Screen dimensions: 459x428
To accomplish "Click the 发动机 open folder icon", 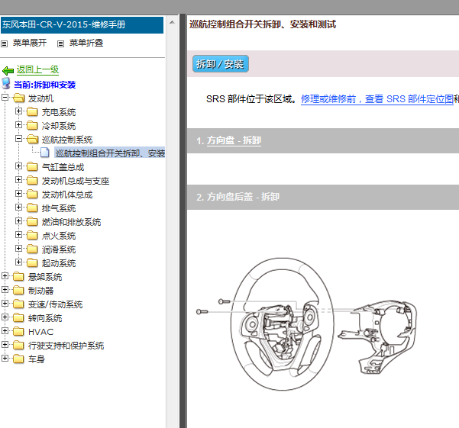I will pos(18,98).
